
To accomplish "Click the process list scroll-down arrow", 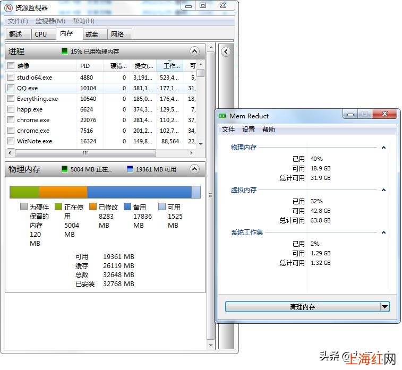I will [x=201, y=144].
